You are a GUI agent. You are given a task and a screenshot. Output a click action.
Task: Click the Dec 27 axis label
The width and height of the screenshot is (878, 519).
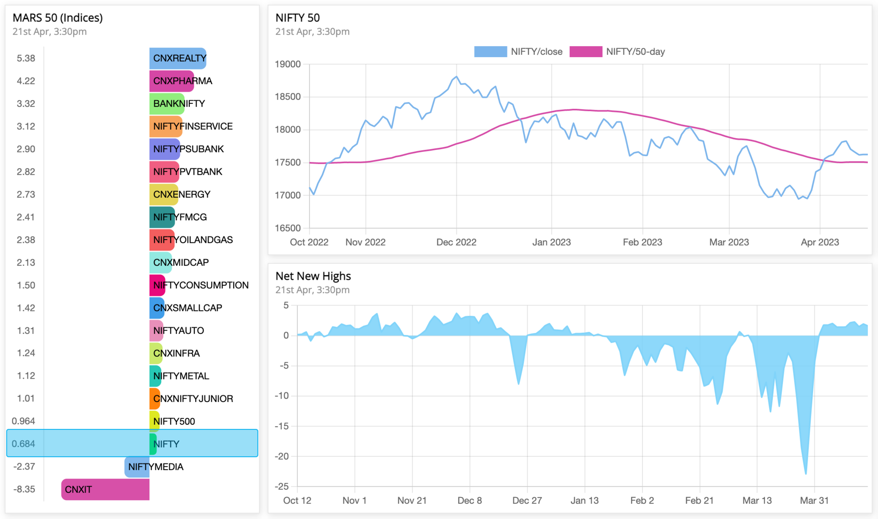pyautogui.click(x=527, y=501)
